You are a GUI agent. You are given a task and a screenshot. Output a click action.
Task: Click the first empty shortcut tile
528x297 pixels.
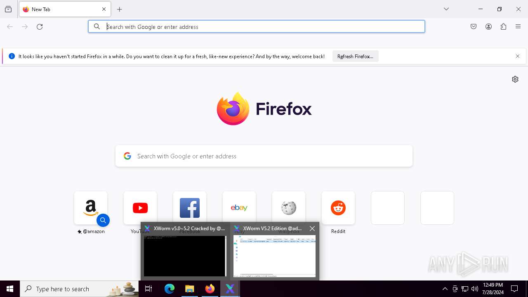388,208
